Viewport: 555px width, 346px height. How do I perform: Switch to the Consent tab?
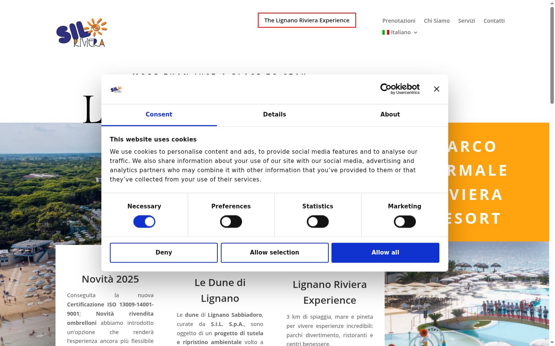point(159,115)
